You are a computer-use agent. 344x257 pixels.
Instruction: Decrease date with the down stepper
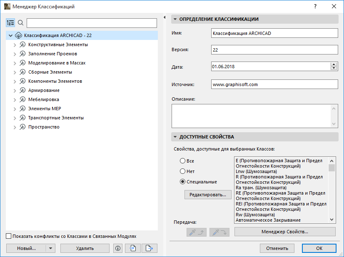334,68
